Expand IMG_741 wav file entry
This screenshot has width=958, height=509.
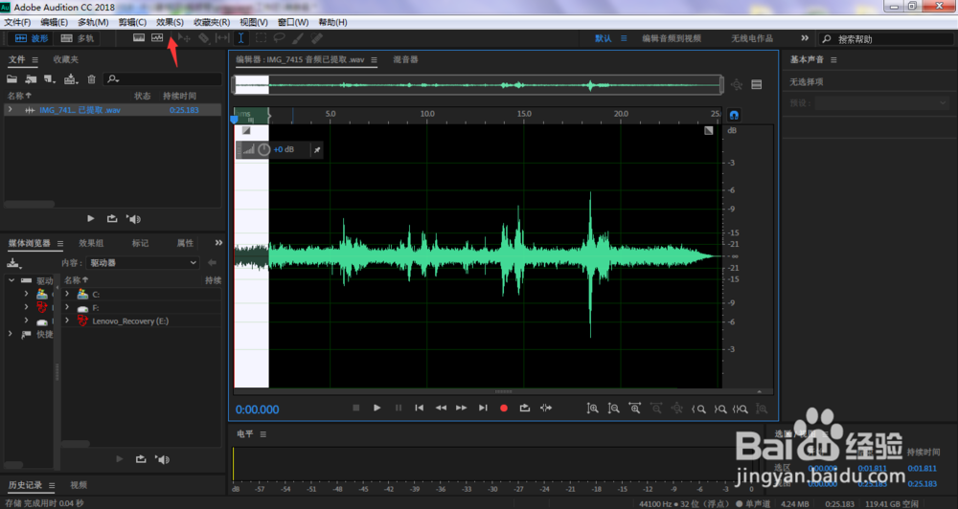10,110
